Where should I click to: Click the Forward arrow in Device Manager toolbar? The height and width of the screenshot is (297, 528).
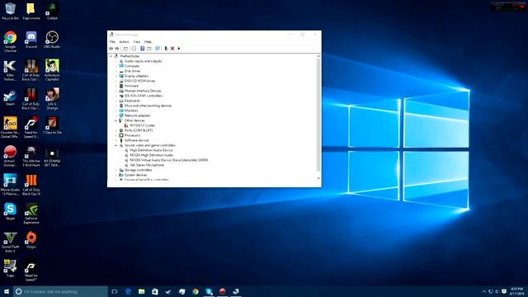point(117,49)
